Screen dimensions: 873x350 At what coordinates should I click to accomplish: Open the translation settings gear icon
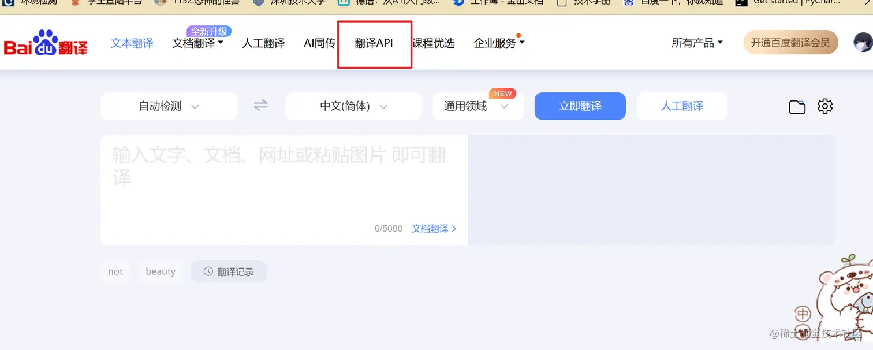pyautogui.click(x=824, y=106)
